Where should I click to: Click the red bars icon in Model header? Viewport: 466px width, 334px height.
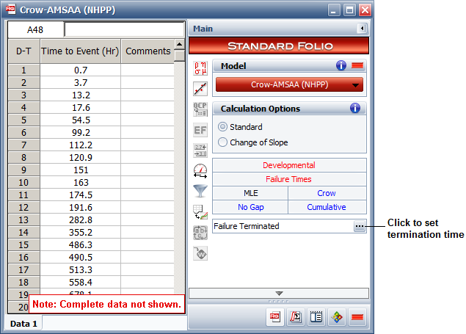(x=356, y=66)
